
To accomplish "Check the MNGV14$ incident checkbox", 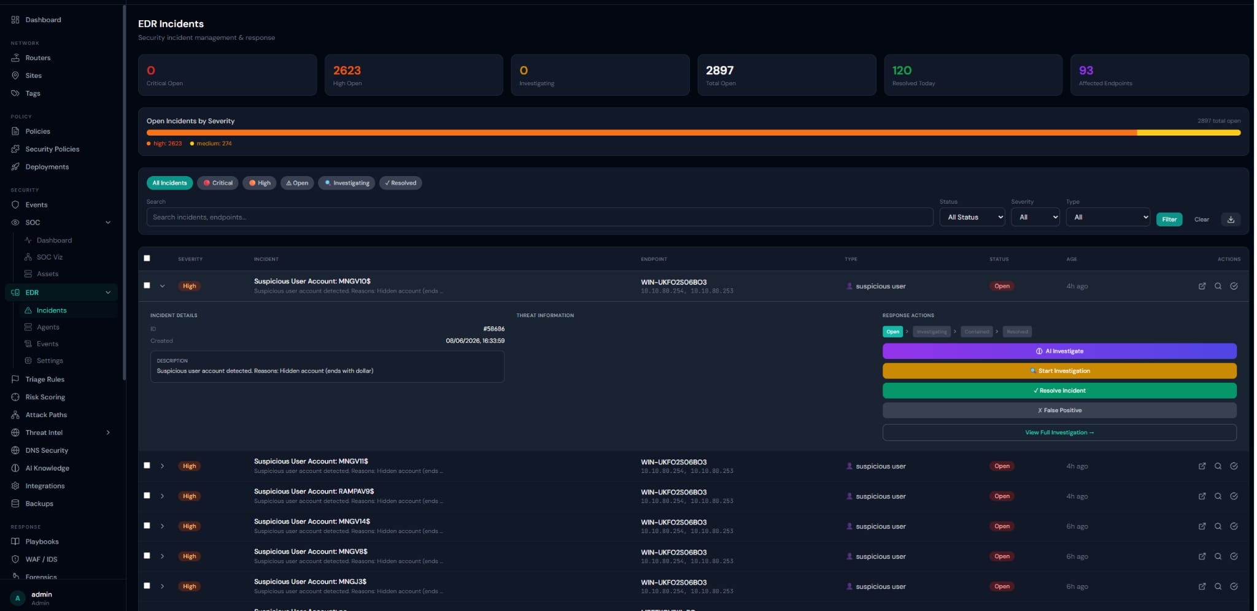I will 147,526.
